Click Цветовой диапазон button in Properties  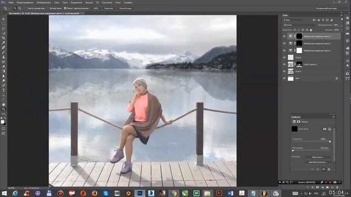(x=318, y=162)
